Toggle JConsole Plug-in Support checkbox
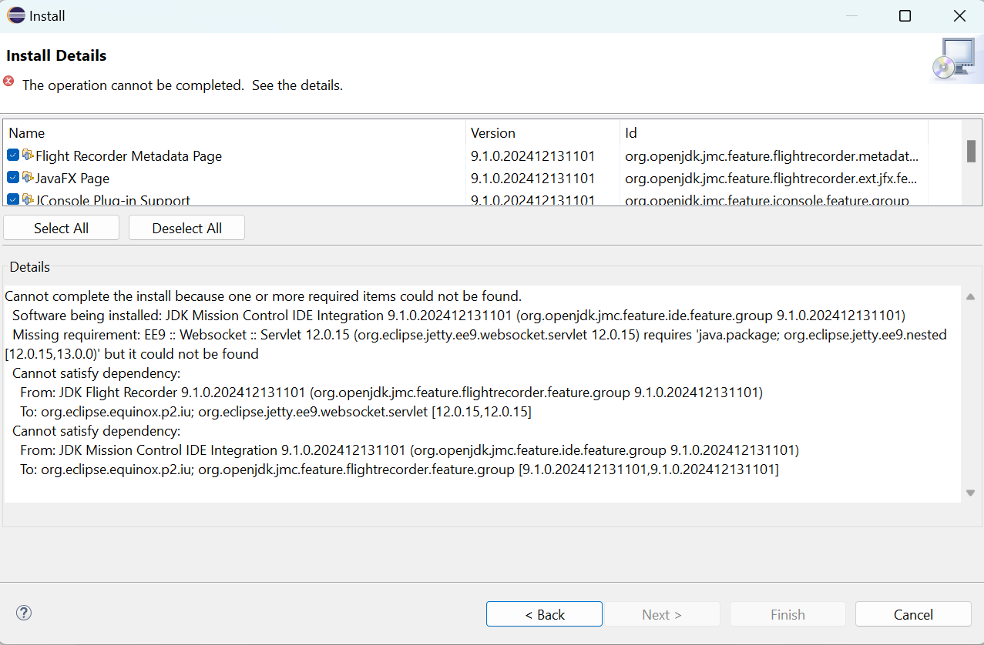This screenshot has height=645, width=984. coord(13,199)
